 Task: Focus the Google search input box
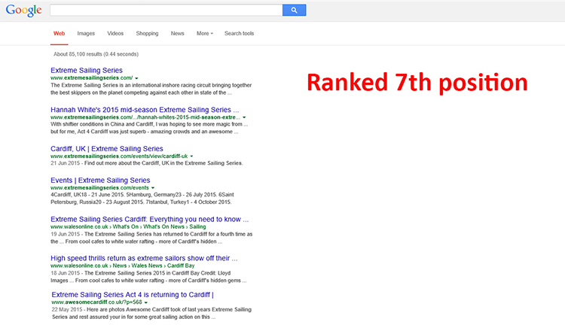[x=166, y=10]
